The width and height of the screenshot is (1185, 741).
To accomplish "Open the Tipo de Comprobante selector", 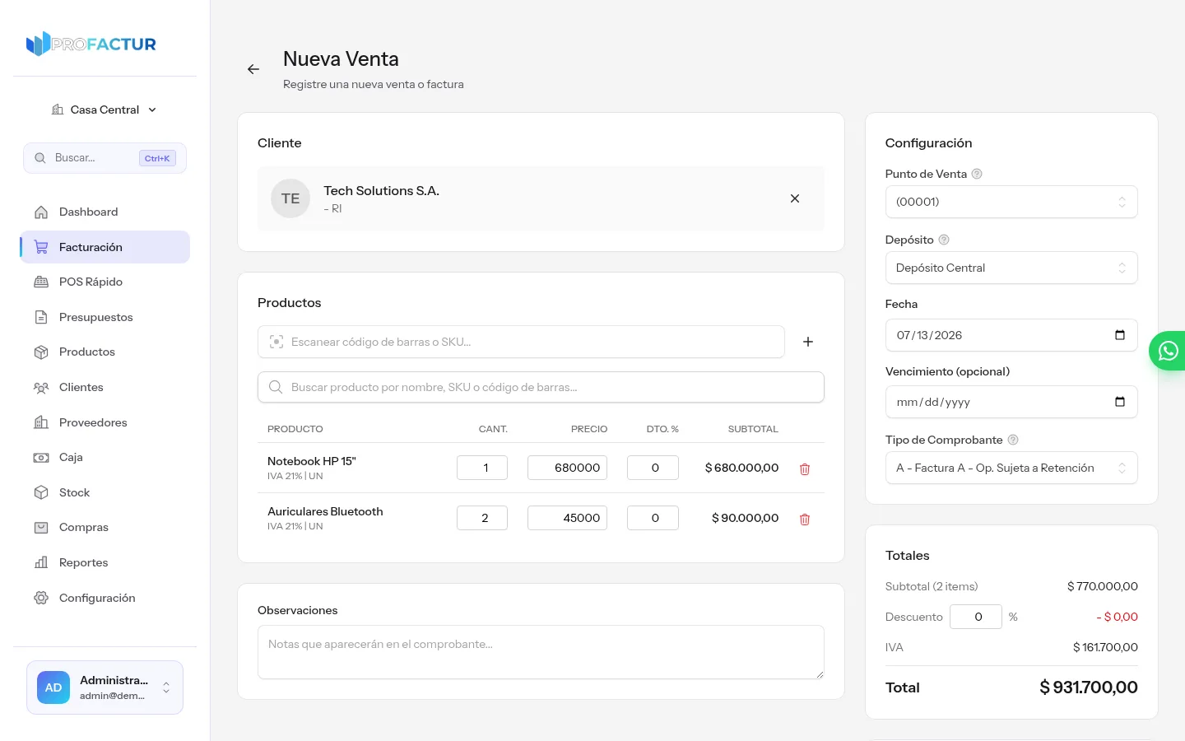I will (x=1011, y=468).
